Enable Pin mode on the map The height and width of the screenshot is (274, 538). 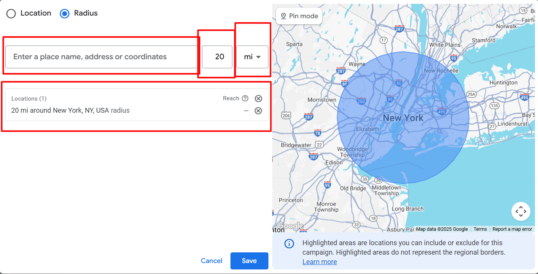tap(299, 16)
